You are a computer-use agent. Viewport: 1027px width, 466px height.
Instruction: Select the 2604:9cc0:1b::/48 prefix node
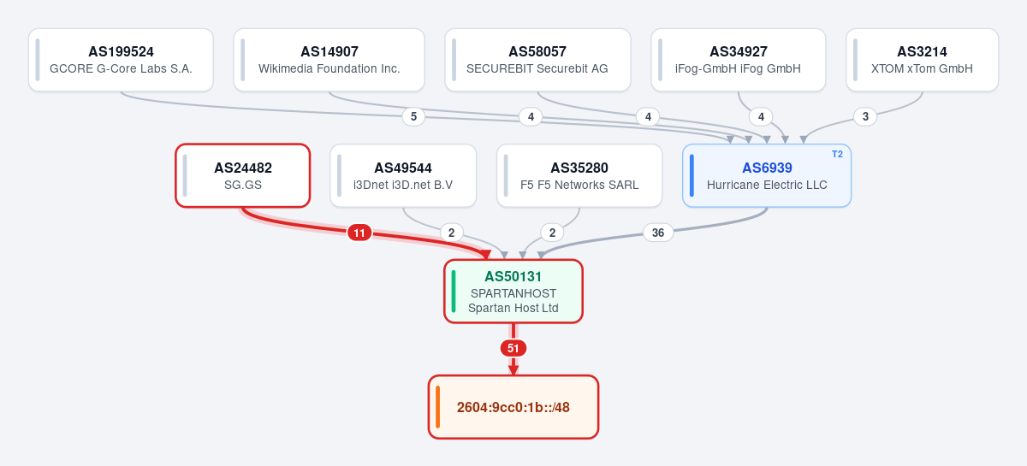(513, 407)
